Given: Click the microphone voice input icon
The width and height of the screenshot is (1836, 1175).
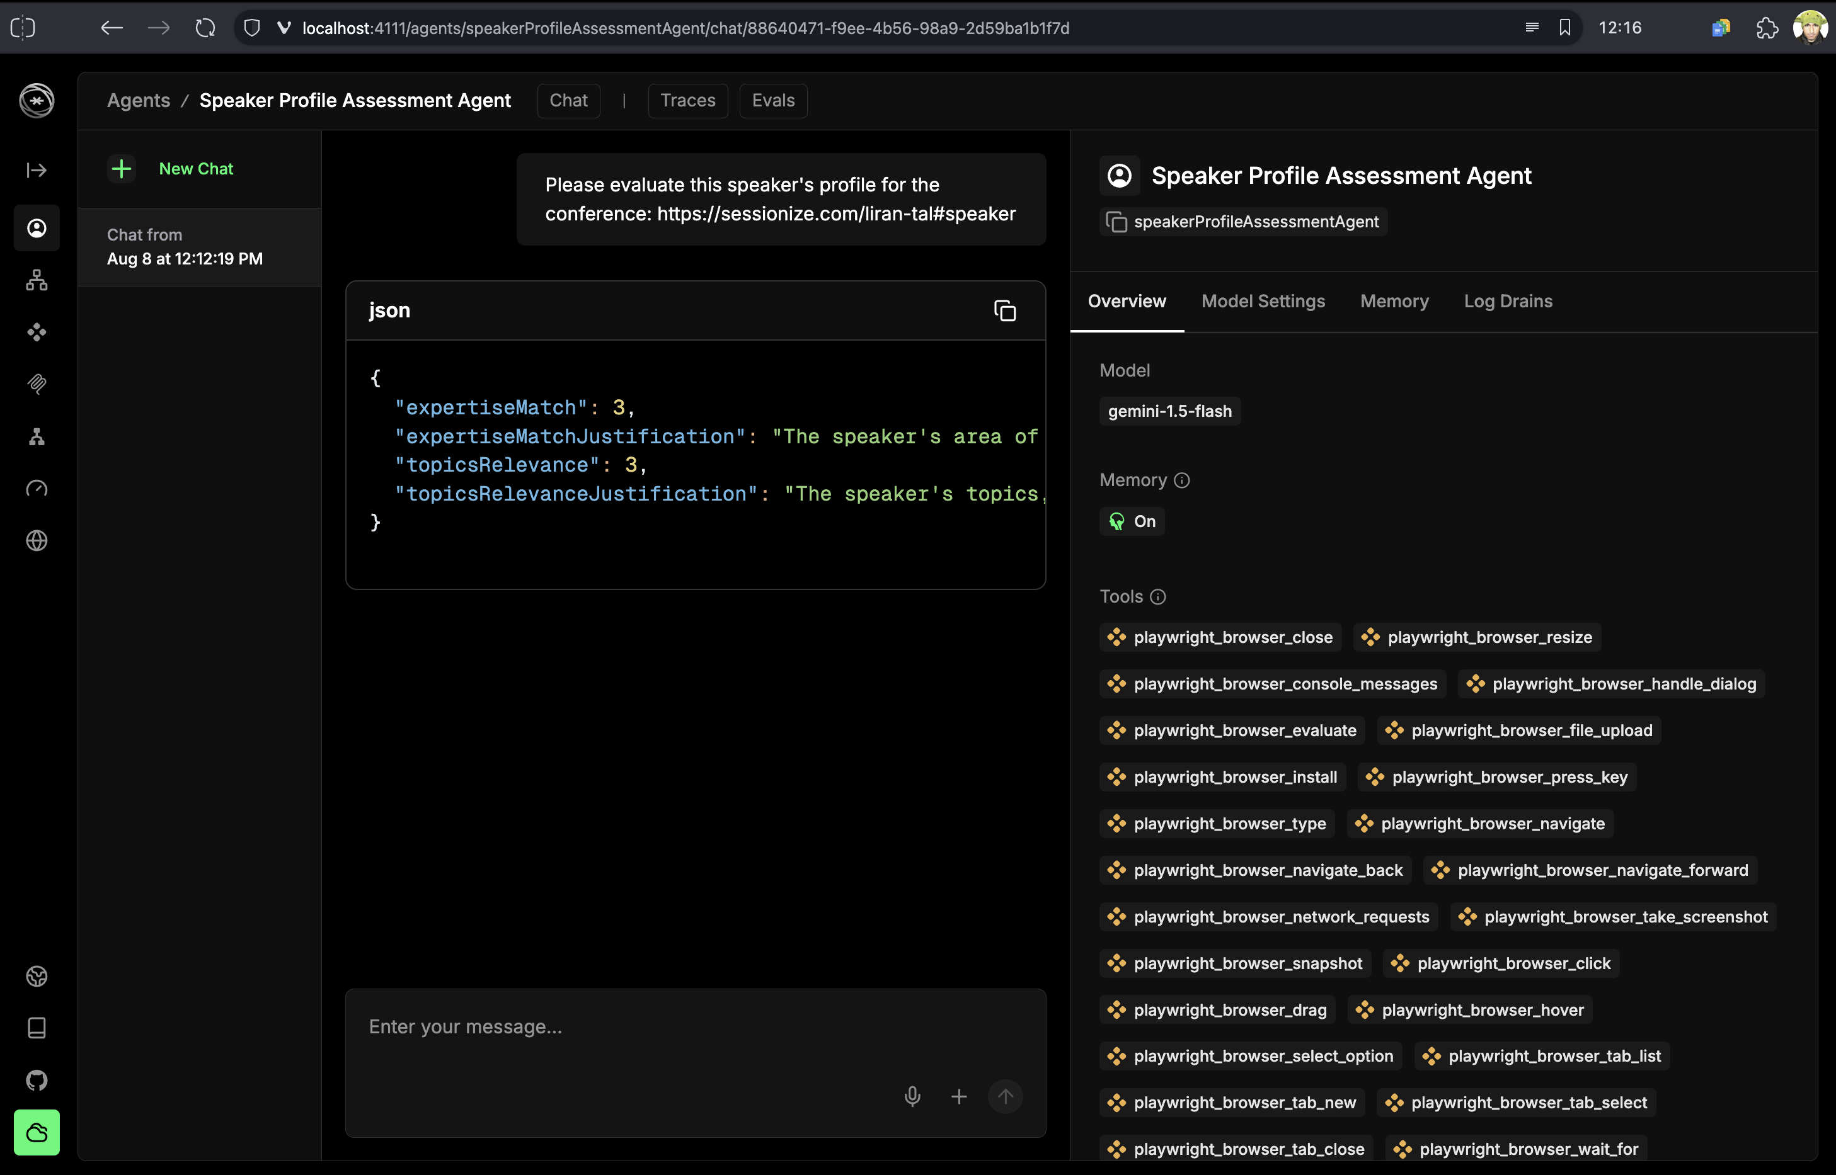Looking at the screenshot, I should tap(912, 1096).
